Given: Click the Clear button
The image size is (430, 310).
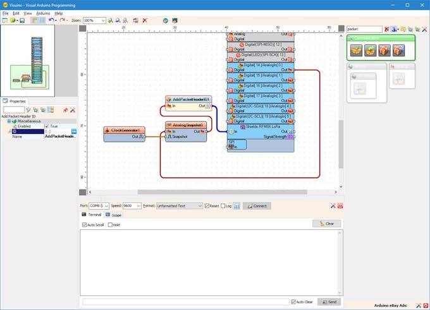Looking at the screenshot, I should (x=327, y=224).
